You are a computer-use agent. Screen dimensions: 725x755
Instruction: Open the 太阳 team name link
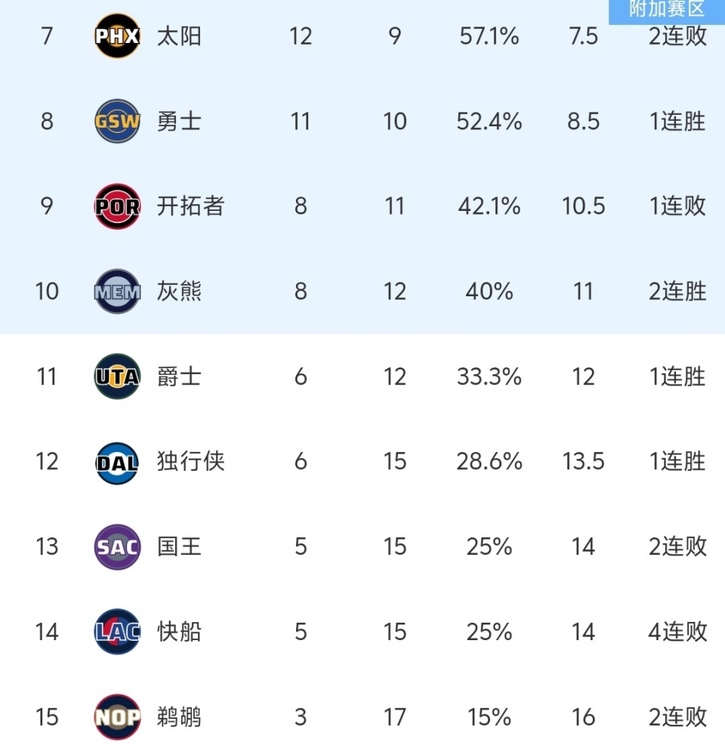[x=179, y=36]
